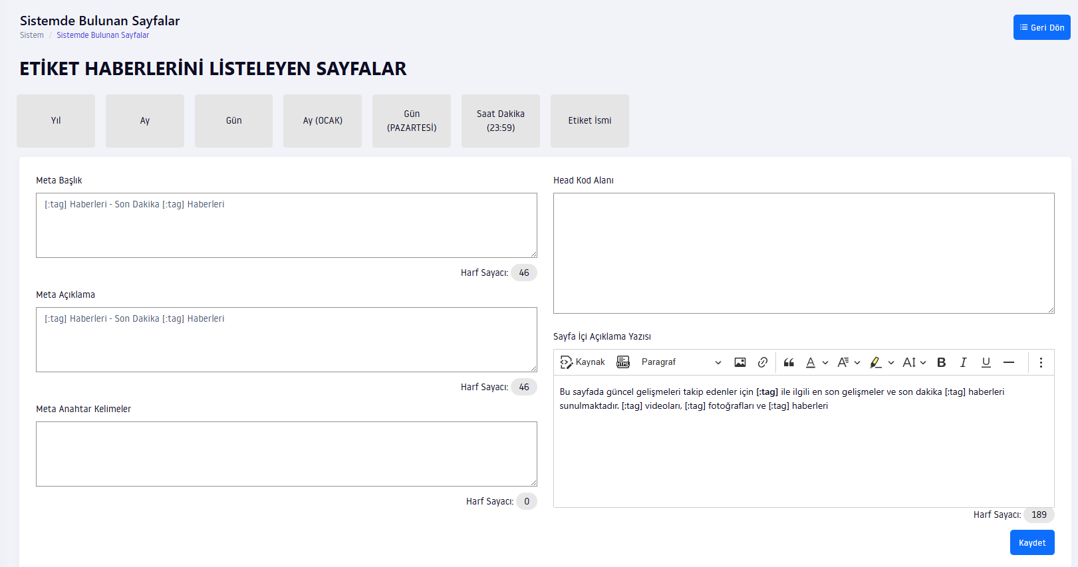Insert the Gün (PAZARTESİ) variable tile

(412, 120)
